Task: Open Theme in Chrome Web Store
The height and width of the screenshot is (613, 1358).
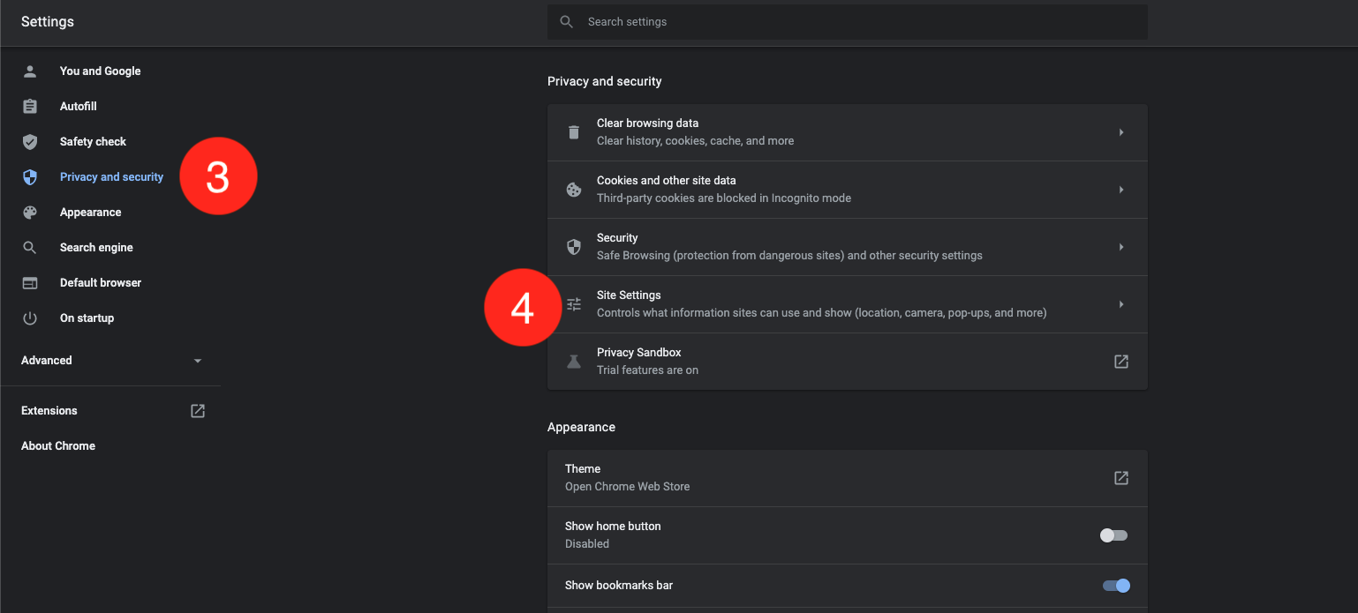Action: 1120,478
